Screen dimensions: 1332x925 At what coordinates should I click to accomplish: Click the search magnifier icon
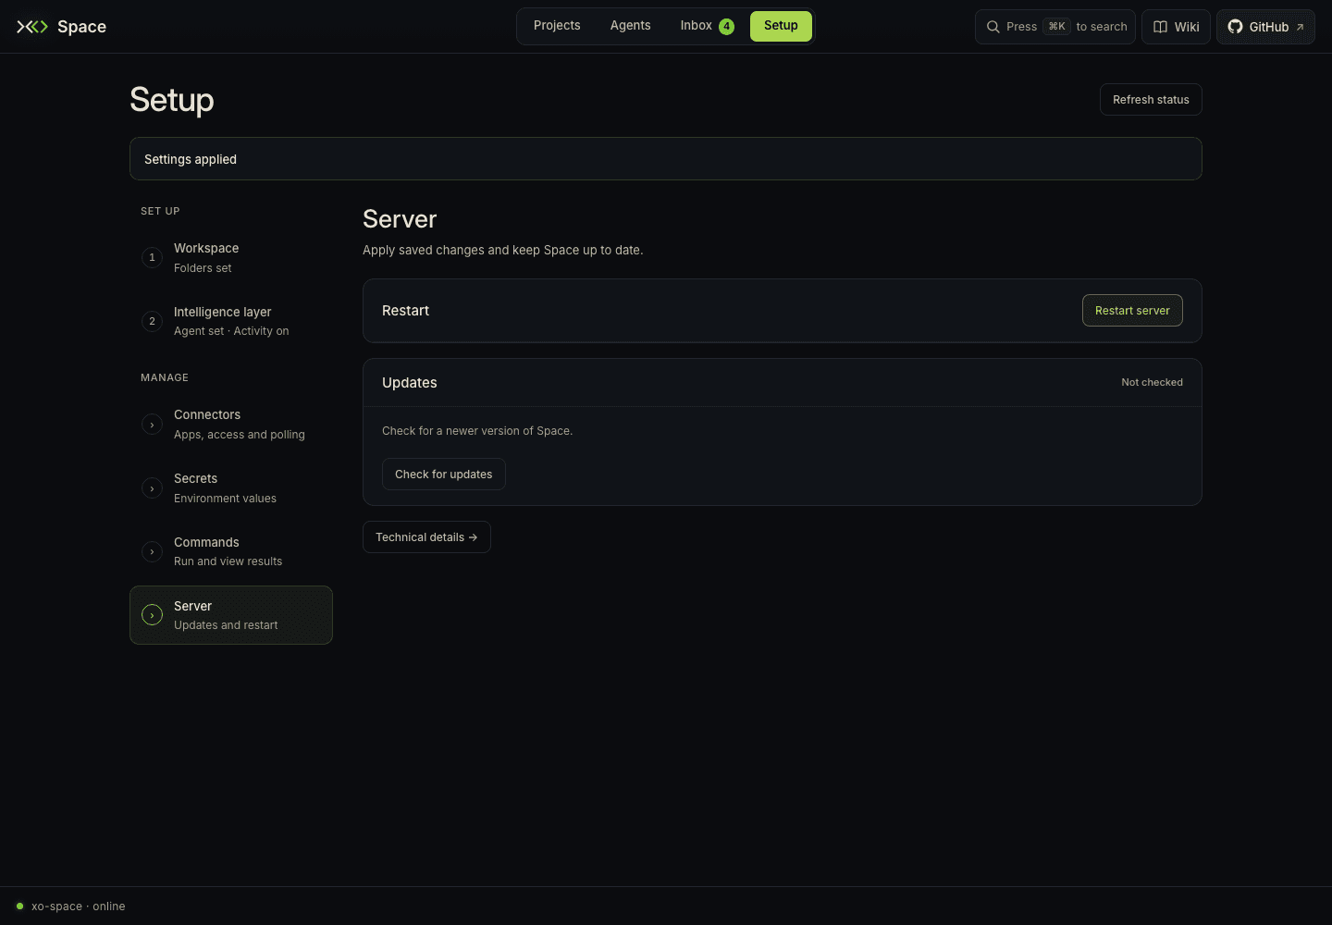click(x=993, y=27)
